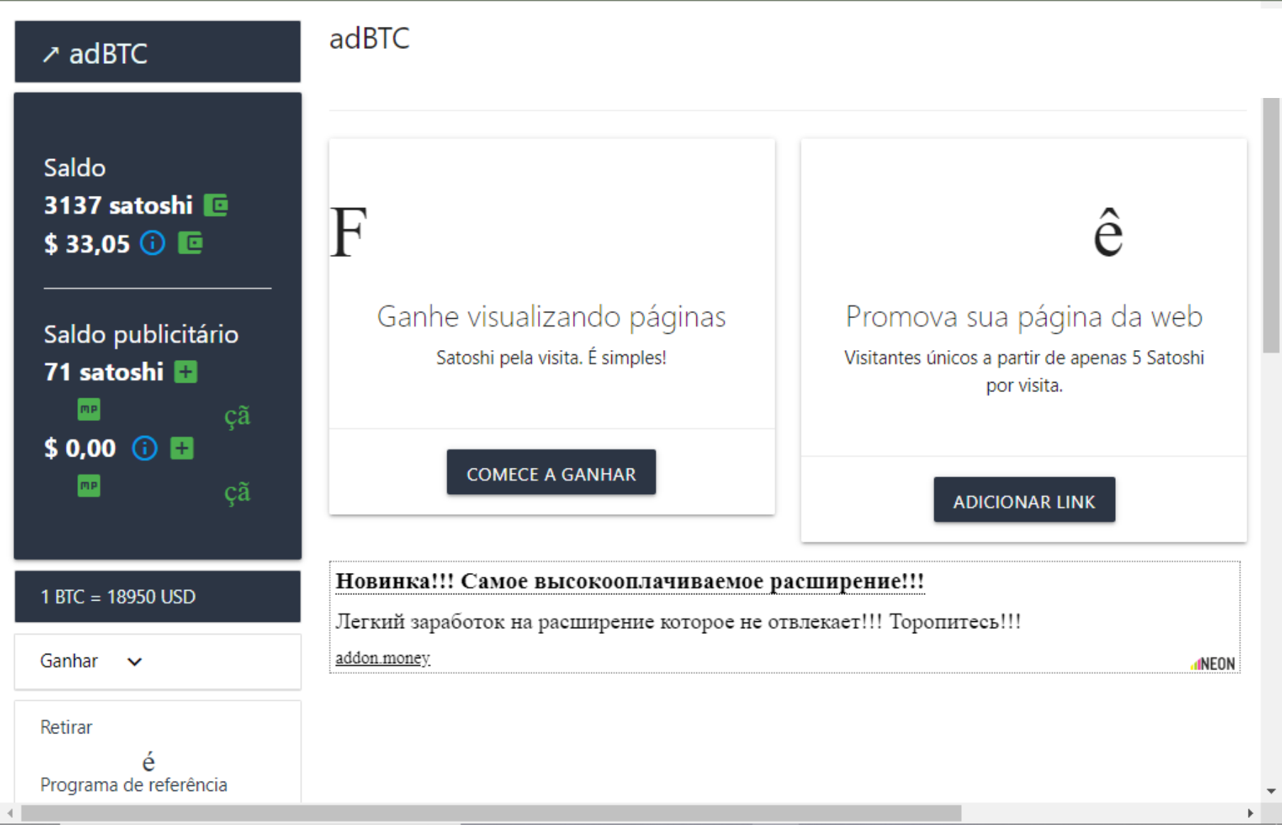Click the MP icon below 71 satoshi

pos(89,409)
